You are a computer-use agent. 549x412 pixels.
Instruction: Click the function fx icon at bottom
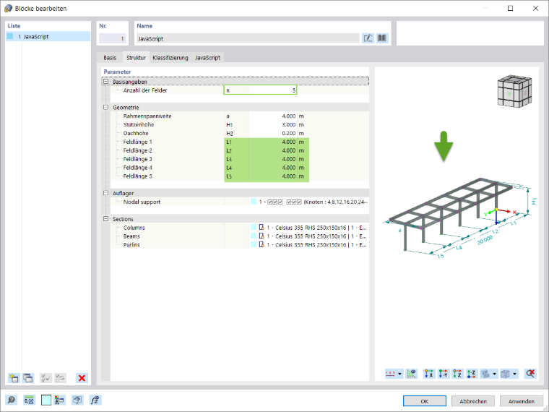point(95,400)
